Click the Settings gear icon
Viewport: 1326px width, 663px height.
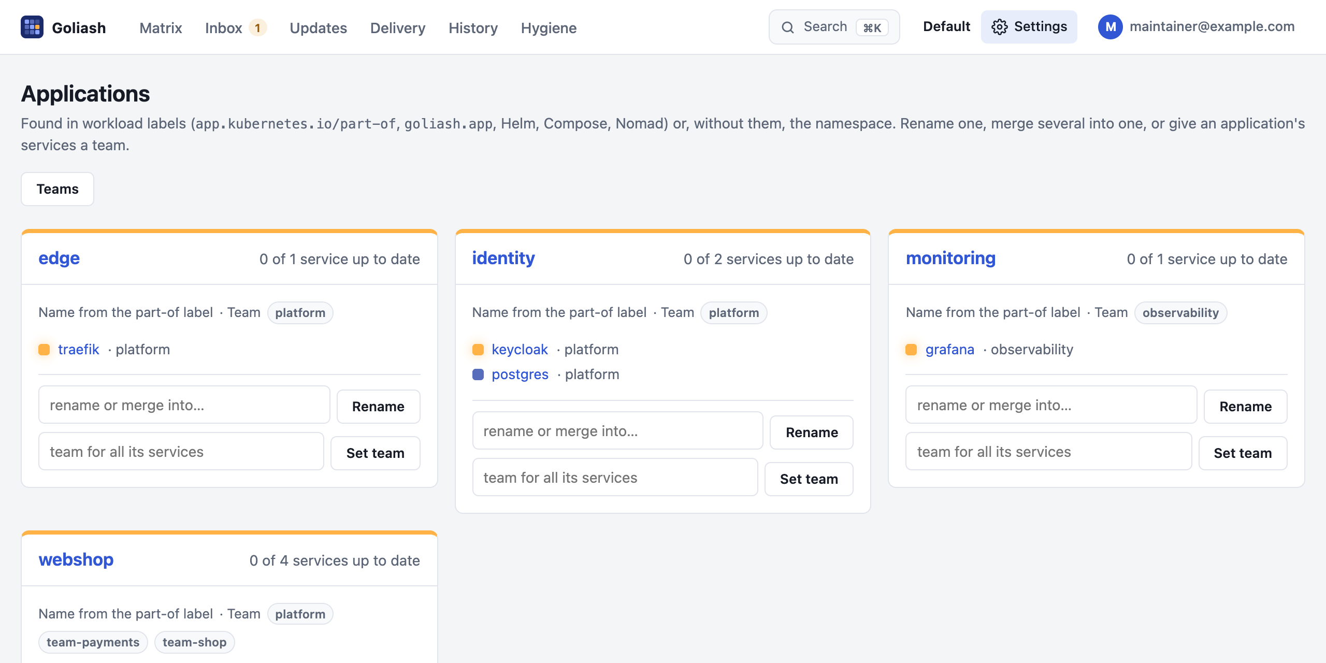click(999, 27)
